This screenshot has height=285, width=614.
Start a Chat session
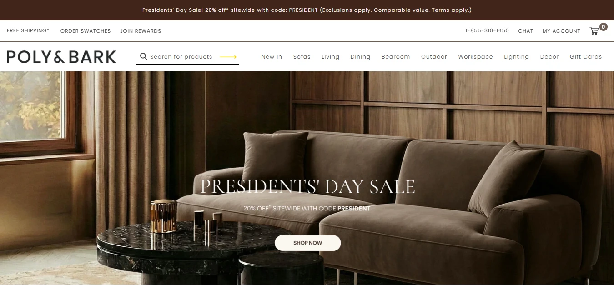pyautogui.click(x=525, y=31)
